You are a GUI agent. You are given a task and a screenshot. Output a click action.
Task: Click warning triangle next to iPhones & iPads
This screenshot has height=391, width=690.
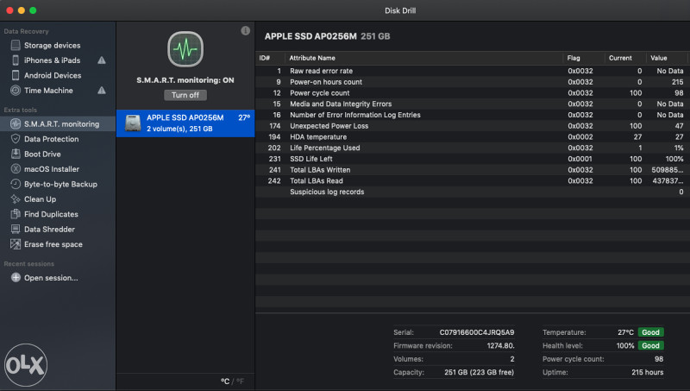[102, 60]
